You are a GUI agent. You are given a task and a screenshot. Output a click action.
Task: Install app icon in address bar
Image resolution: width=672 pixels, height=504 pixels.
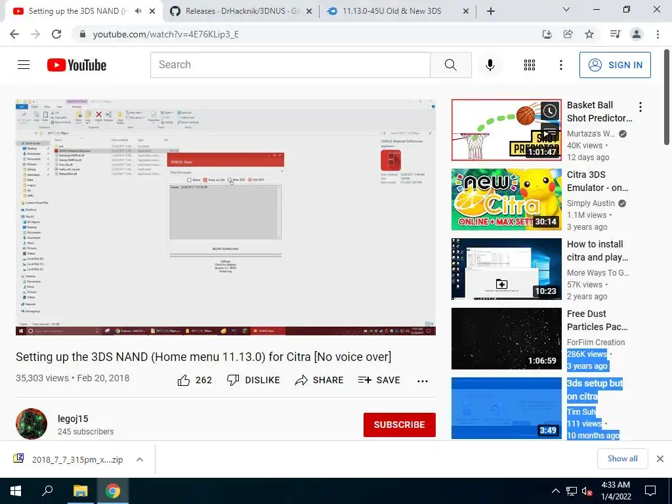click(x=547, y=34)
